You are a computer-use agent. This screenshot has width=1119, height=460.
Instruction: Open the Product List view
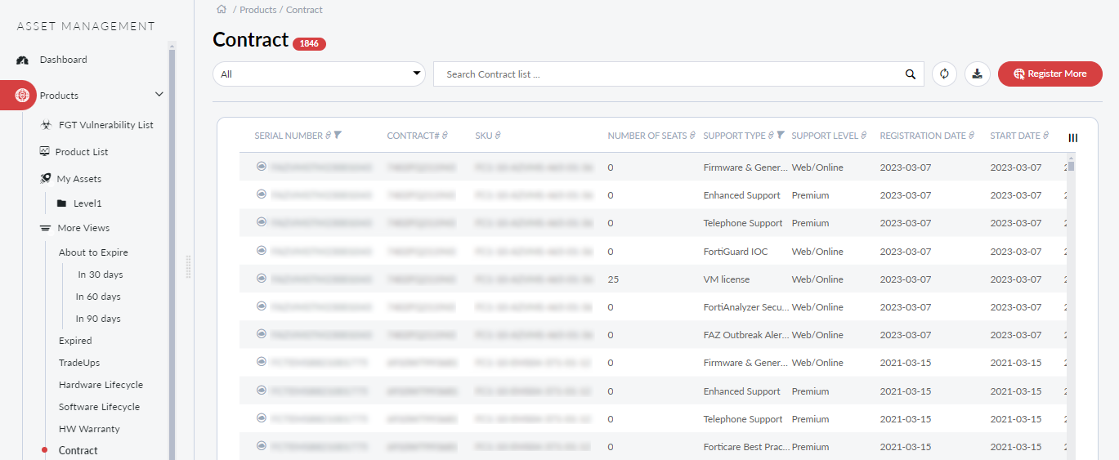point(82,152)
